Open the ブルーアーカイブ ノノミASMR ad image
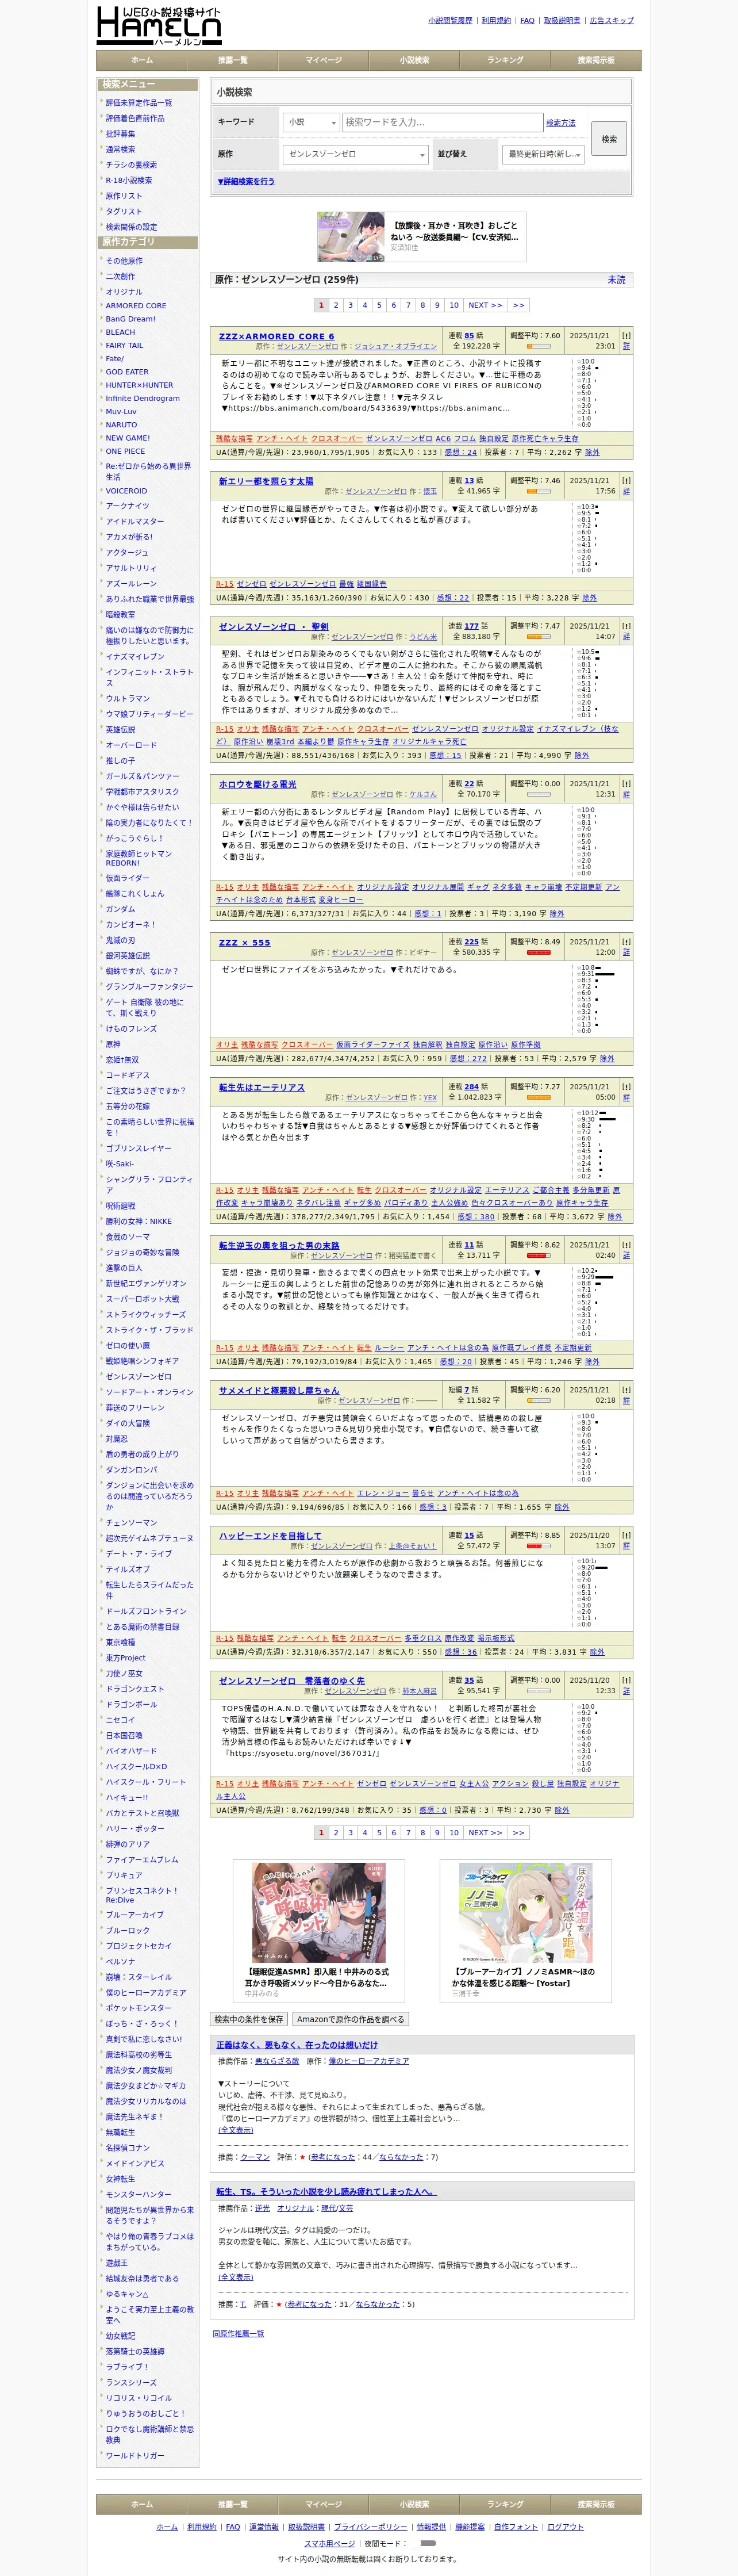The image size is (738, 2576). (x=526, y=1911)
